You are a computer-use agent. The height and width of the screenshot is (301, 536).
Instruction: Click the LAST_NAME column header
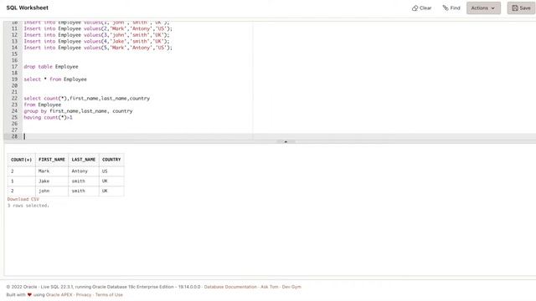pyautogui.click(x=84, y=160)
